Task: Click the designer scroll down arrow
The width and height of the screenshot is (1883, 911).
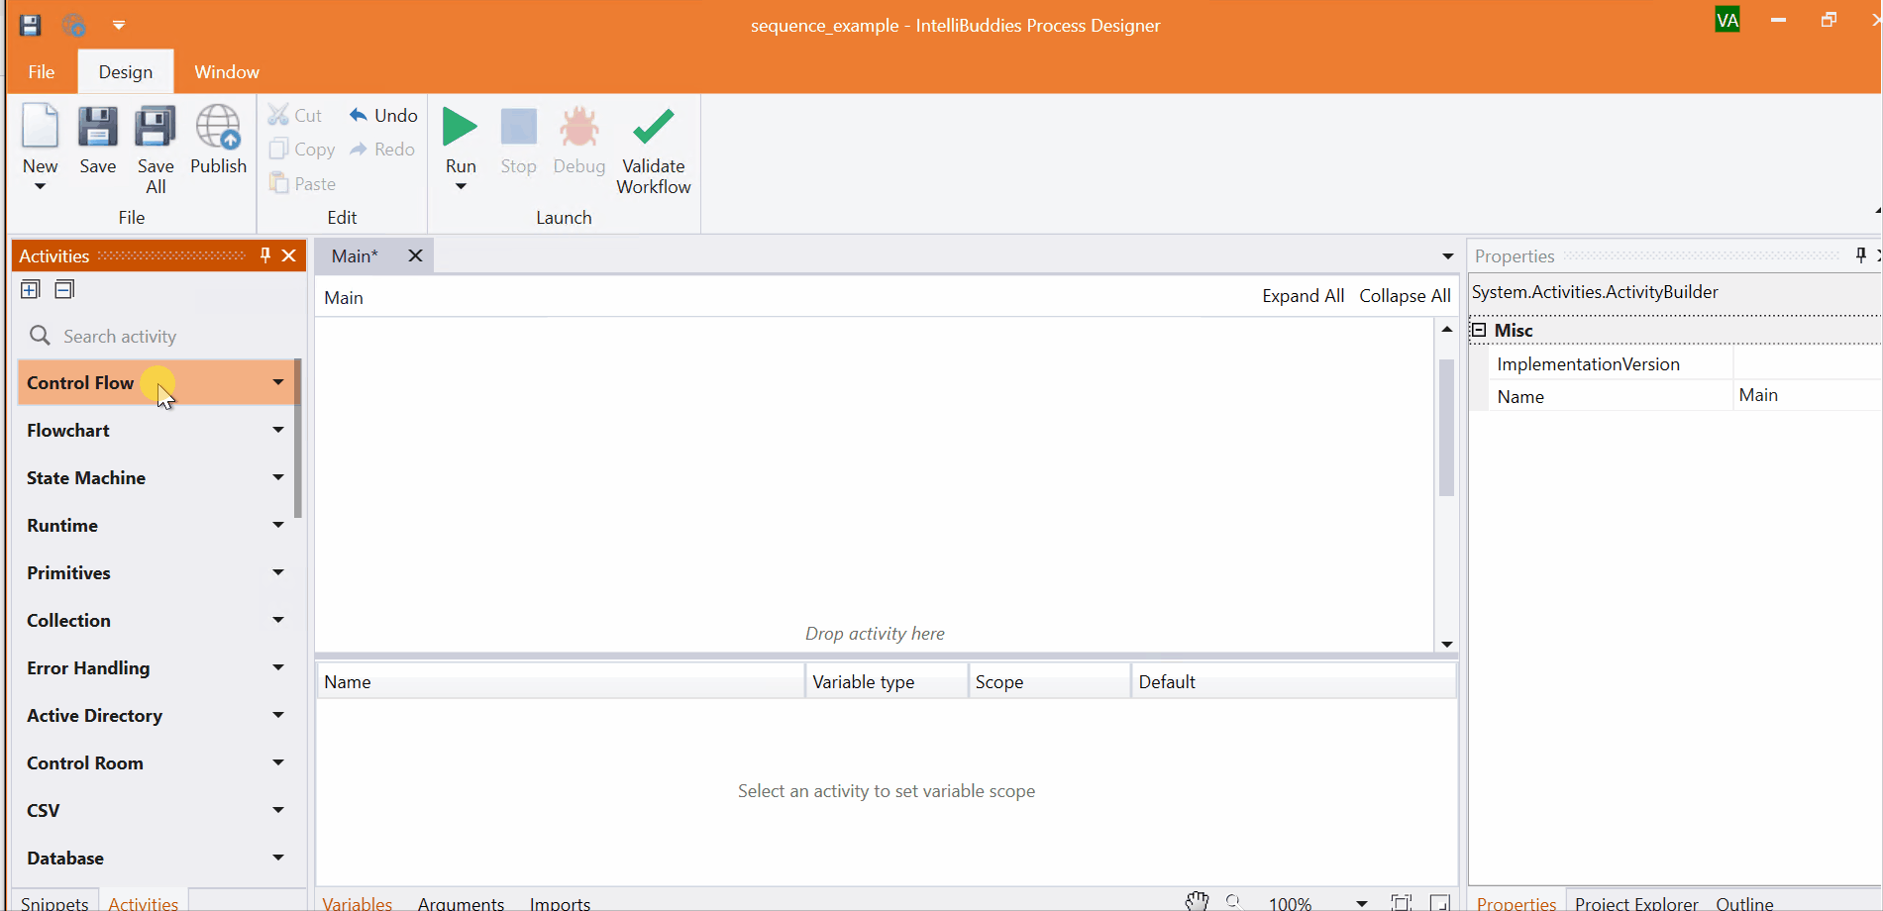Action: coord(1447,644)
